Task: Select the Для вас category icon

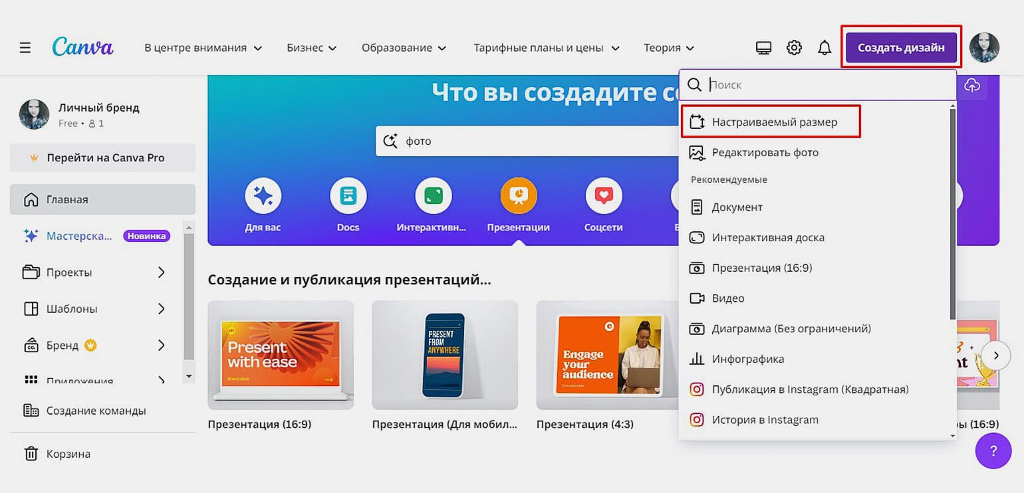Action: click(x=263, y=197)
